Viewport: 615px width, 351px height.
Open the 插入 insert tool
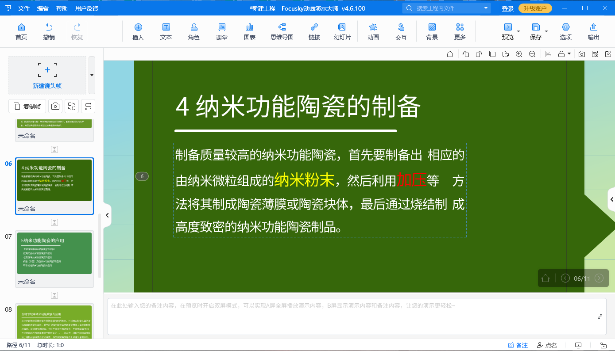[x=138, y=32]
